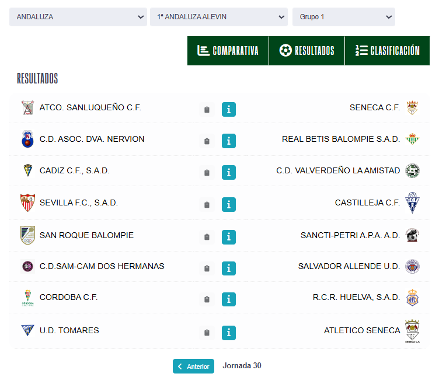
Task: Switch to the Resultados tab
Action: click(x=307, y=51)
